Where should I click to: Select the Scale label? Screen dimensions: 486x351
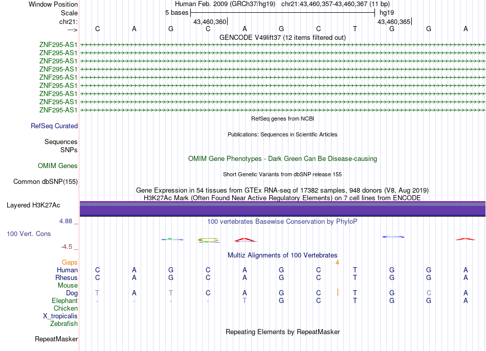(69, 13)
